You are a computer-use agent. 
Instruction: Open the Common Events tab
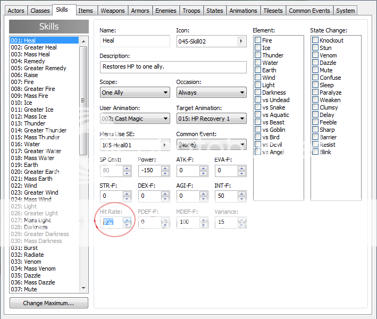pyautogui.click(x=309, y=11)
